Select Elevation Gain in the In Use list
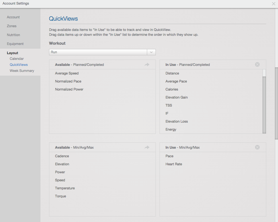This screenshot has height=222, width=278. (177, 97)
